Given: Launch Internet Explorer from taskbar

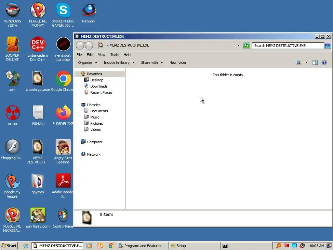Looking at the screenshot, I should [x=26, y=246].
